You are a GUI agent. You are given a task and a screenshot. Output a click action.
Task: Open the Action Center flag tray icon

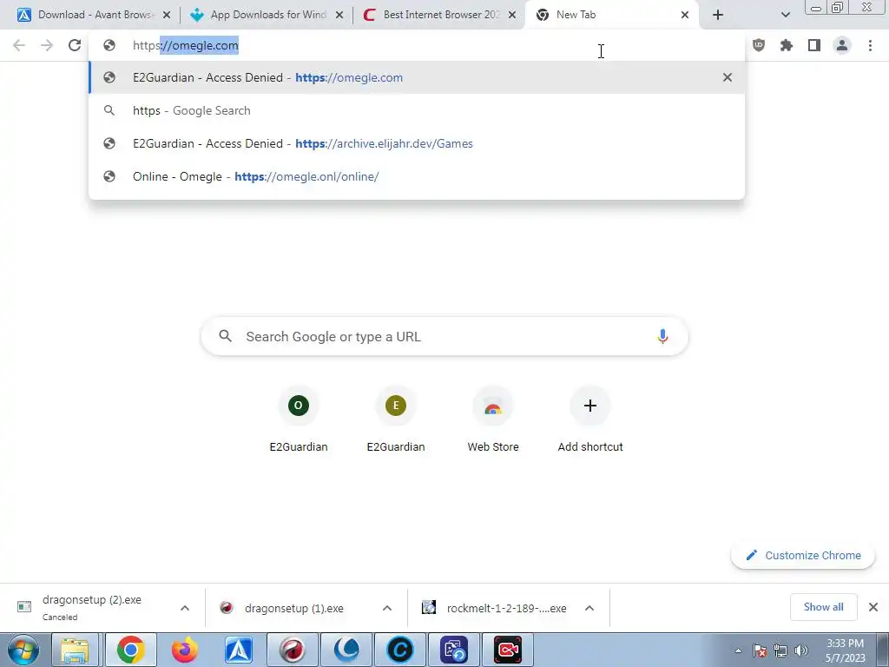[760, 650]
